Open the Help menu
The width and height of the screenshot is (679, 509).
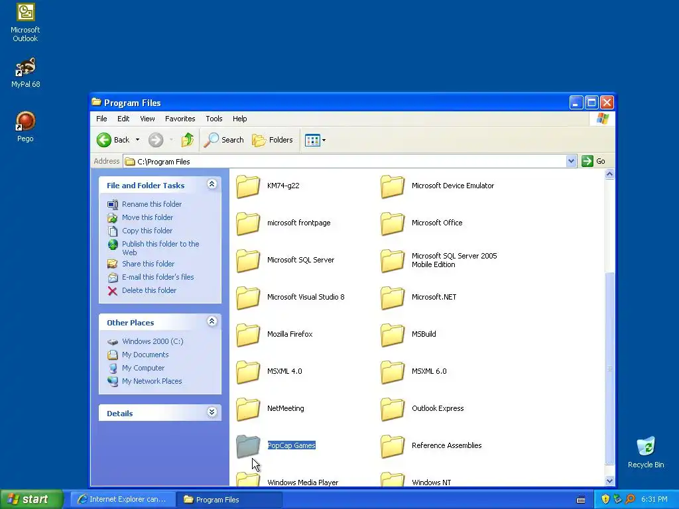point(239,119)
